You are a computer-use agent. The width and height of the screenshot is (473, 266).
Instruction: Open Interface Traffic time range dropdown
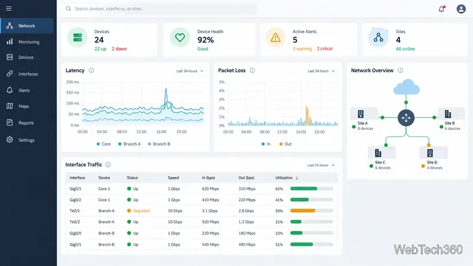(x=321, y=166)
